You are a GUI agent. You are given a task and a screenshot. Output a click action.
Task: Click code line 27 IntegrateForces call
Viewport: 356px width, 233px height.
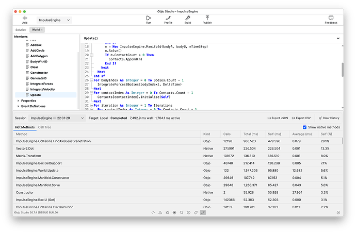139,85
